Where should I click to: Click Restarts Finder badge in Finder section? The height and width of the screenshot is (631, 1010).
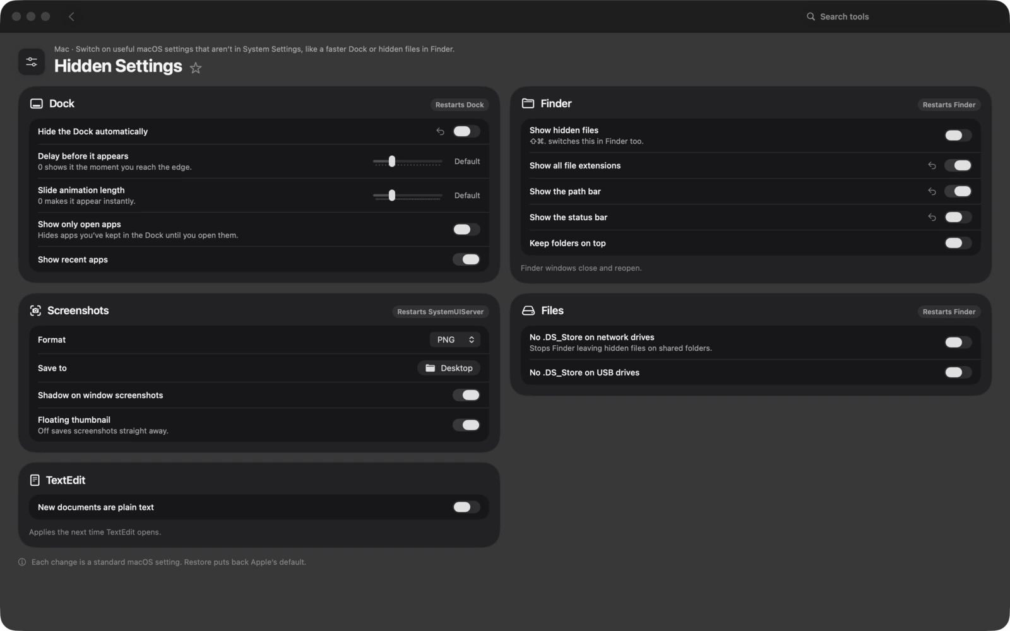949,105
